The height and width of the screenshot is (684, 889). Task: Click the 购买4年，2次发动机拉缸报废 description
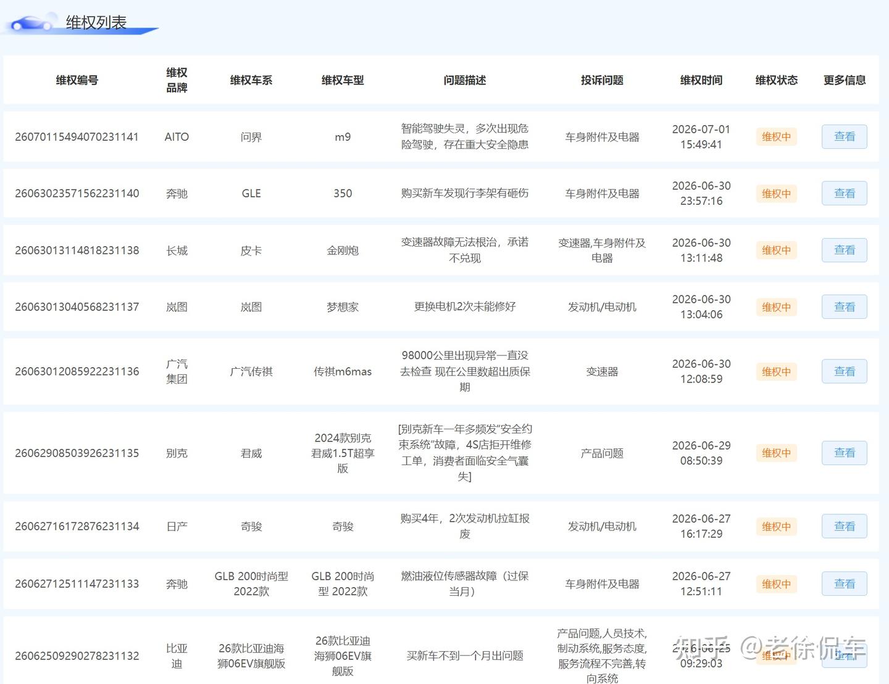(465, 526)
